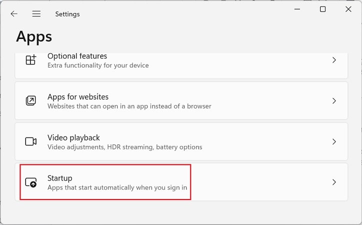The height and width of the screenshot is (225, 362).
Task: Click the Apps for websites icon
Action: pos(30,100)
